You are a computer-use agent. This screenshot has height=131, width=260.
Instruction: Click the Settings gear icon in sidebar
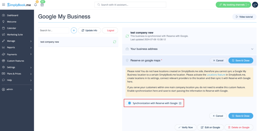(x=3, y=67)
